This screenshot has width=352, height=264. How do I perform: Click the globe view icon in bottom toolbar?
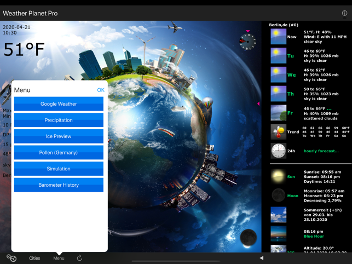point(11,258)
